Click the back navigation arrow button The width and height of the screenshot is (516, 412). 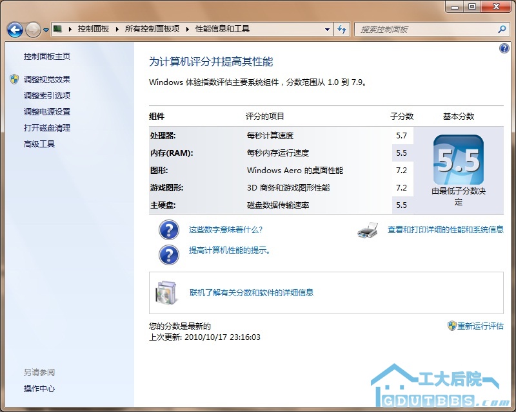15,30
